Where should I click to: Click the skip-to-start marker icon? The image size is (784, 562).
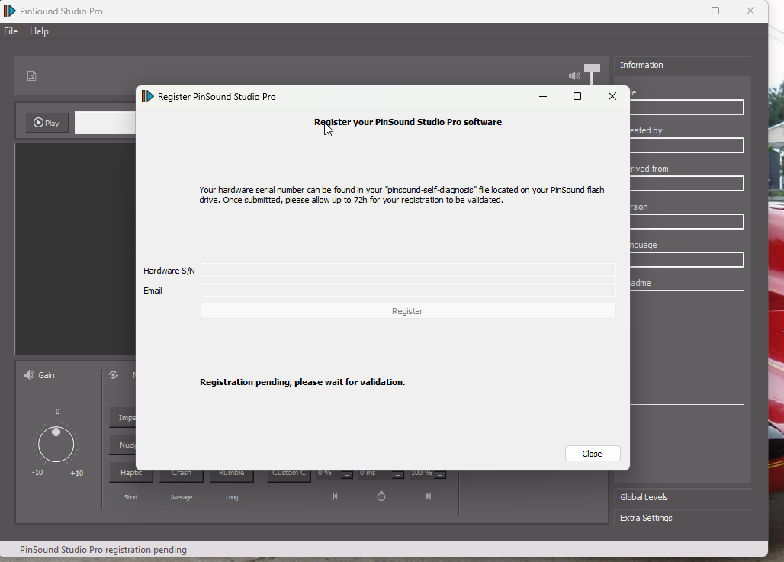pos(335,496)
